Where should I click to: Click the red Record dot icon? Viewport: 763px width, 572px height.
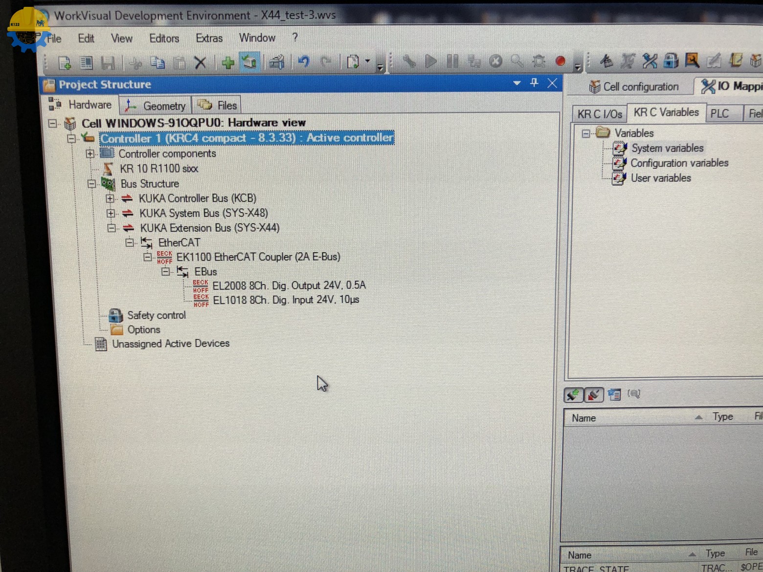pos(561,61)
